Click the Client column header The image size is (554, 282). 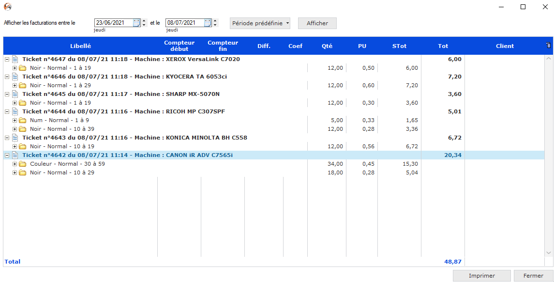point(505,46)
